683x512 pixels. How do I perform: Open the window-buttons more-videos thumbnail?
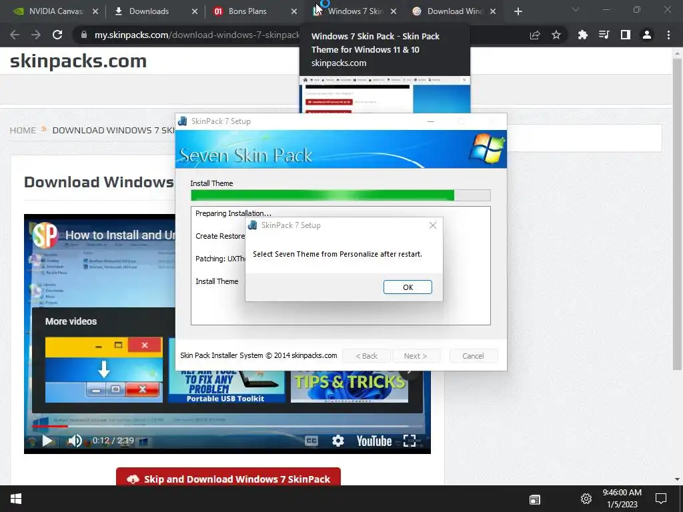click(x=103, y=369)
